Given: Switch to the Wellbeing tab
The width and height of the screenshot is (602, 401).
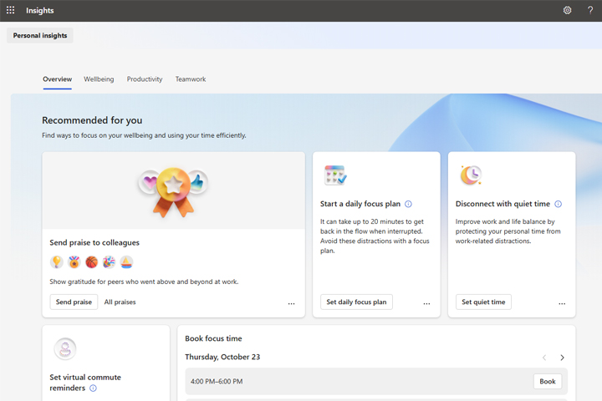Looking at the screenshot, I should (99, 79).
